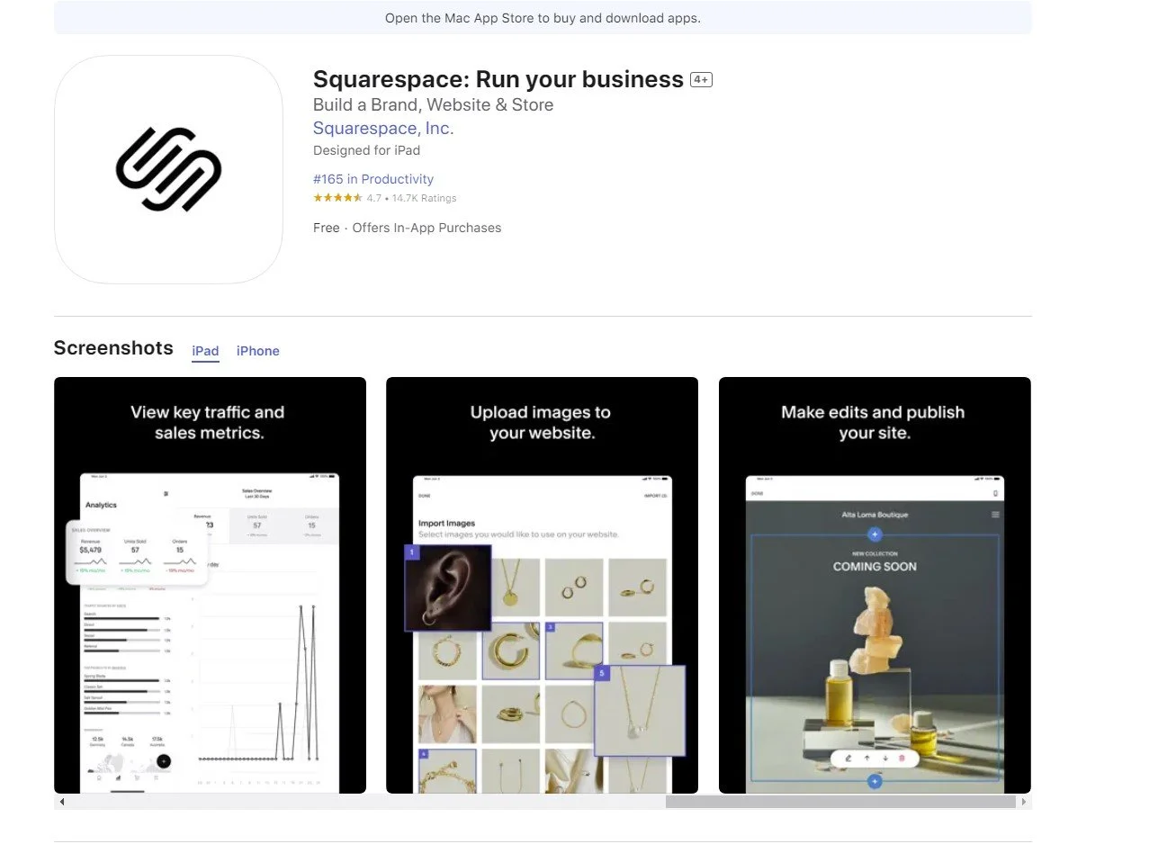Click the Squarespace app icon

click(x=168, y=169)
